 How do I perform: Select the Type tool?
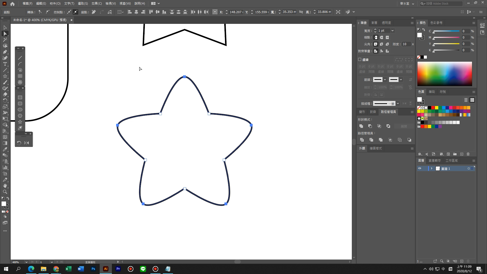[x=5, y=64]
